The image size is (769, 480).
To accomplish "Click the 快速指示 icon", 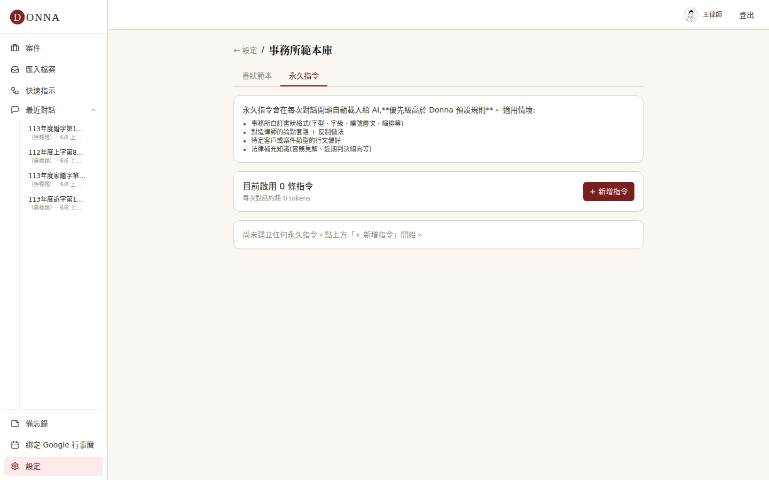I will 15,91.
